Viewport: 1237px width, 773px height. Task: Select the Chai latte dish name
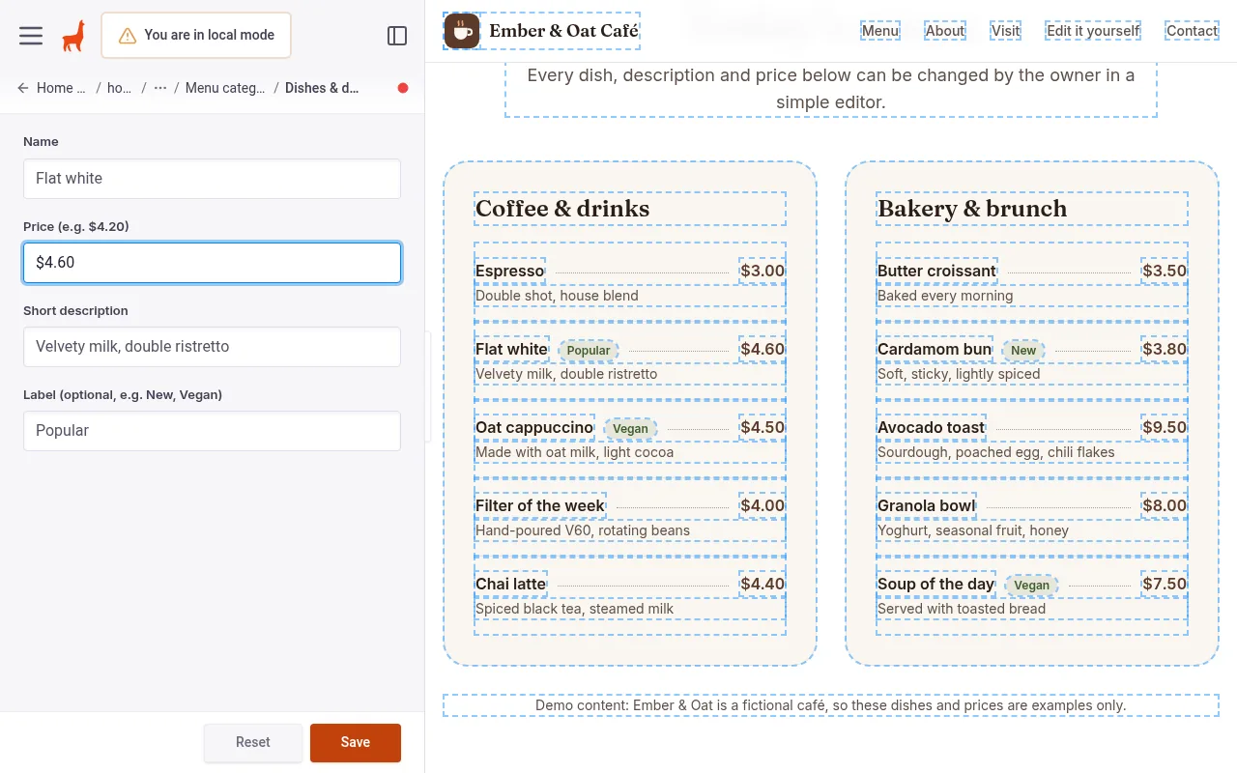coord(510,584)
